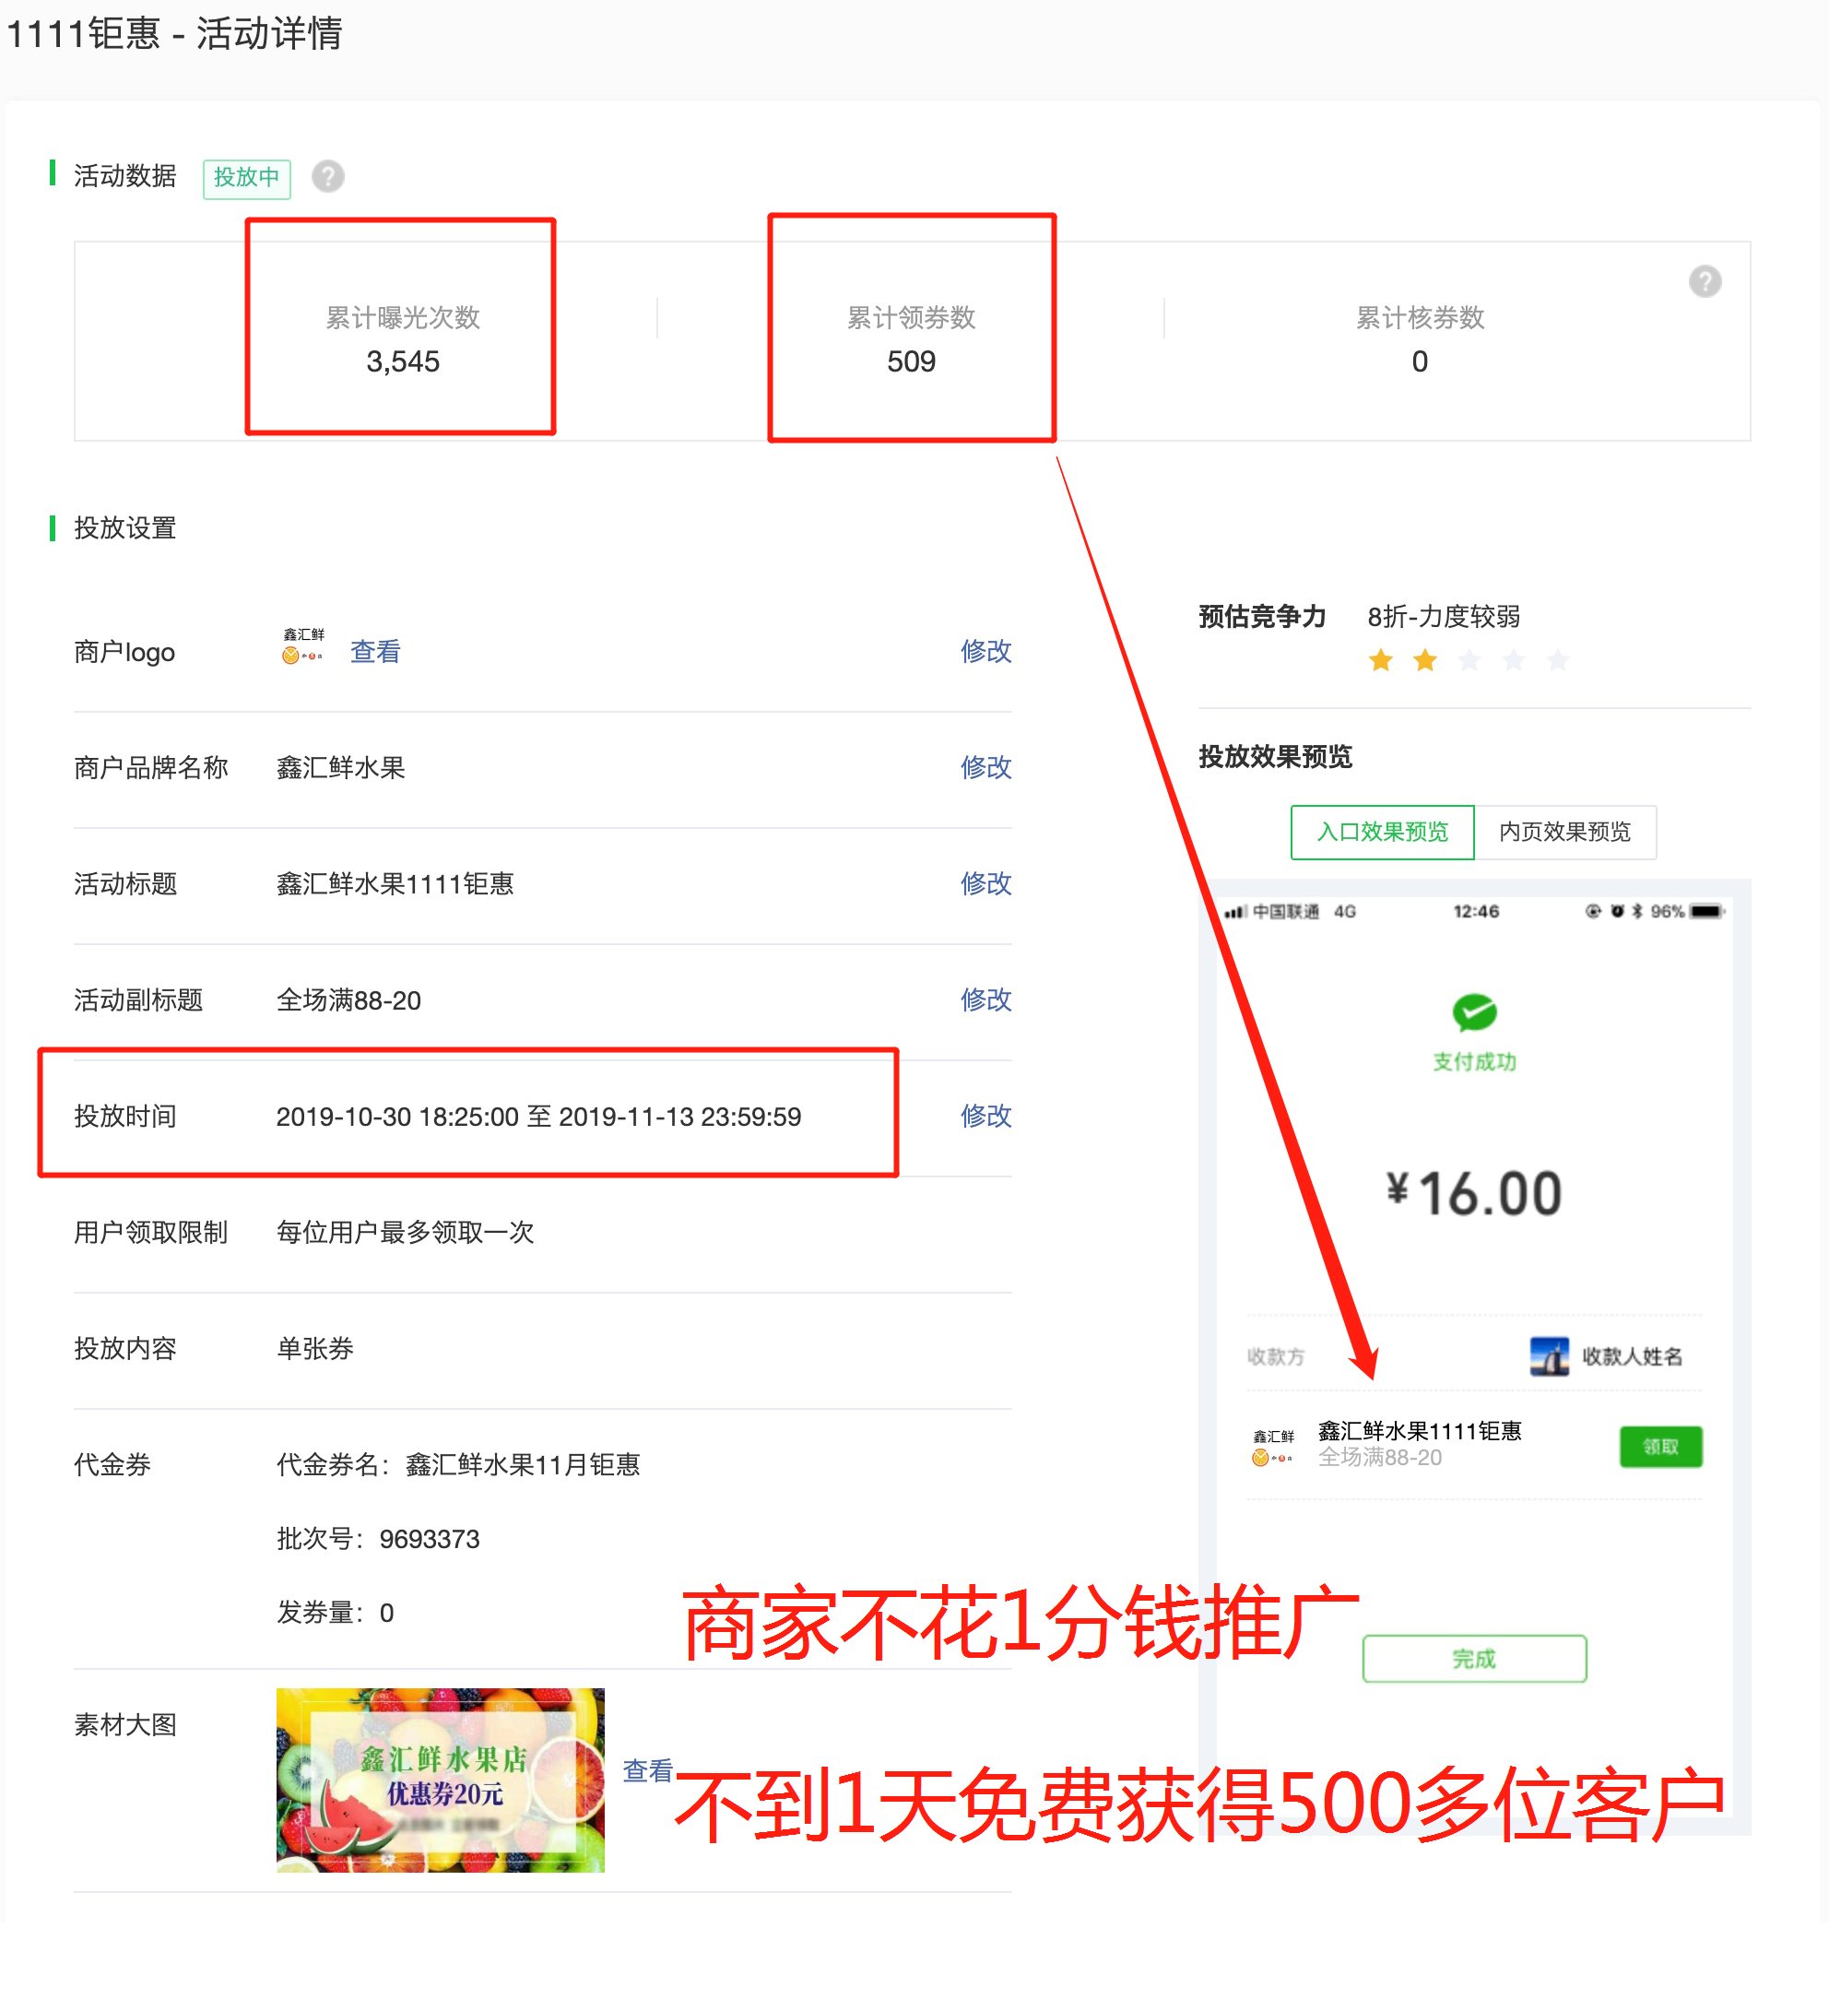Click the payee avatar next to 收款人姓名
Viewport: 1829px width, 1999px height.
tap(1549, 1355)
